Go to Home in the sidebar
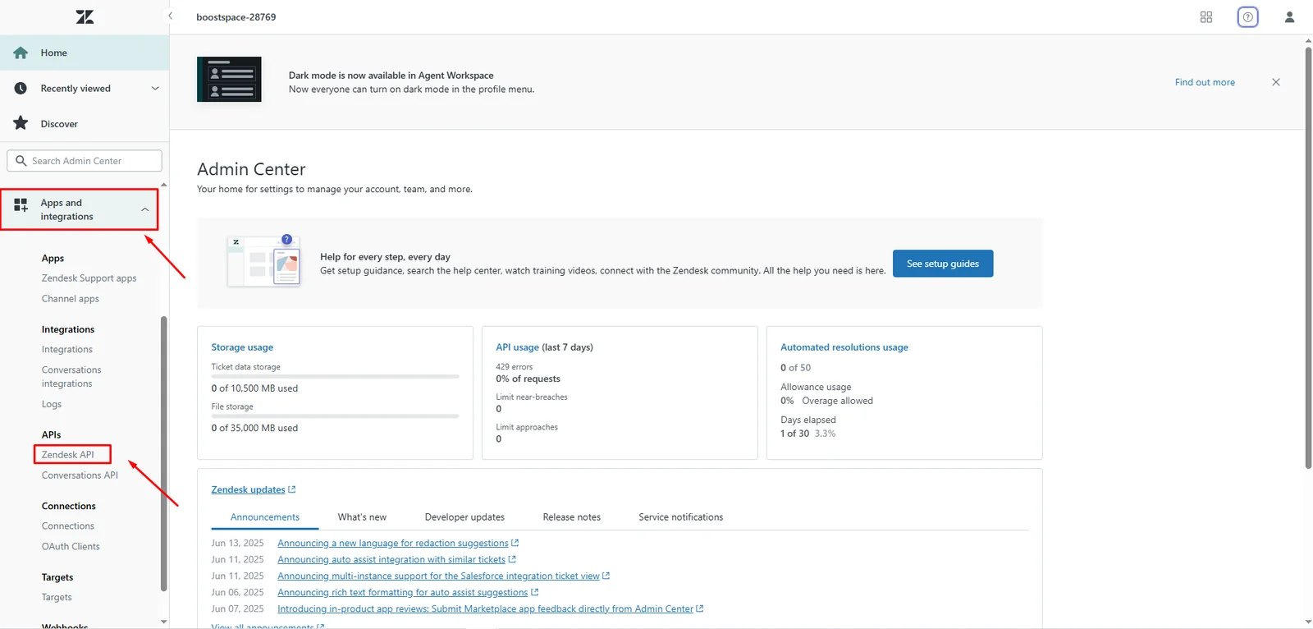 (85, 53)
